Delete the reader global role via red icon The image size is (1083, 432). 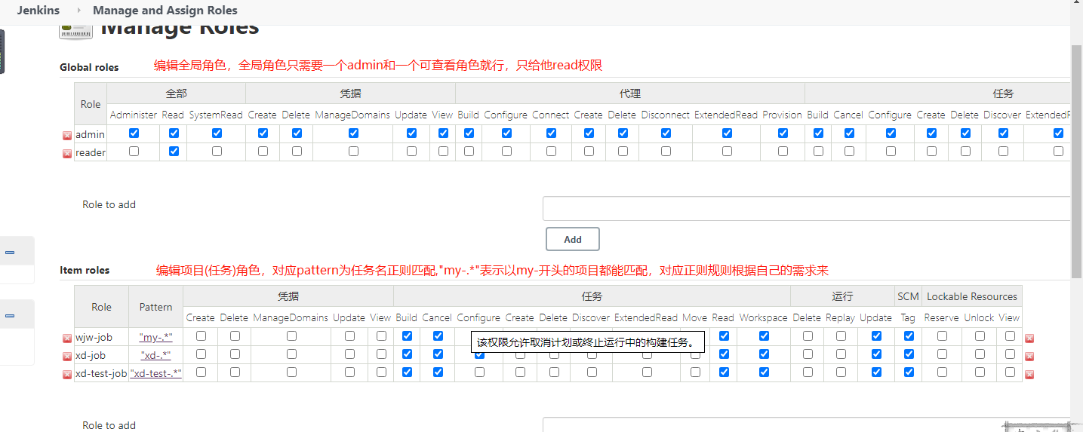click(x=66, y=154)
